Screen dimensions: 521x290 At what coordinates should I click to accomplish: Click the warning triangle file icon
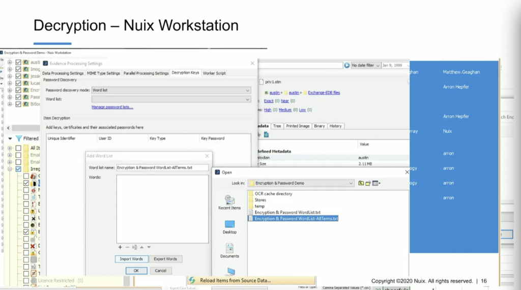pos(33,253)
